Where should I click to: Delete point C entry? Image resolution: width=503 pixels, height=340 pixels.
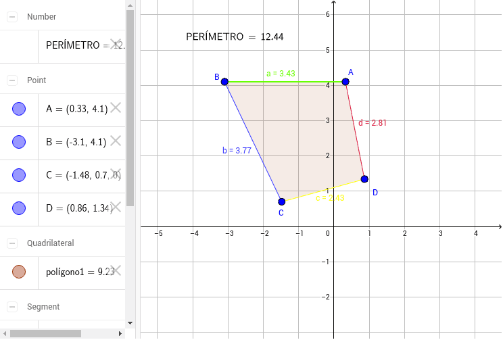coord(116,174)
